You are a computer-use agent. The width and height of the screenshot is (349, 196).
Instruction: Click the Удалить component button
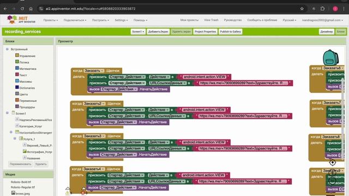41,164
